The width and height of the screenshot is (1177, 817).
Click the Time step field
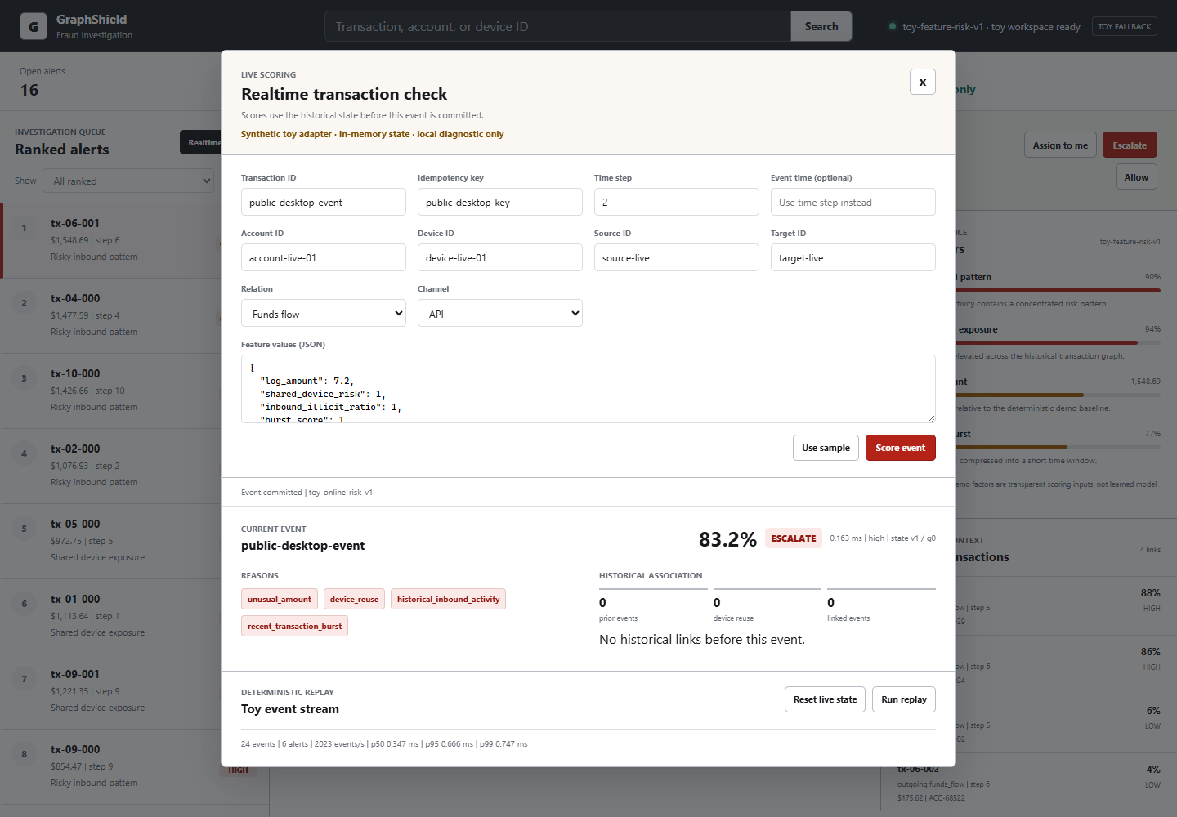pyautogui.click(x=677, y=202)
